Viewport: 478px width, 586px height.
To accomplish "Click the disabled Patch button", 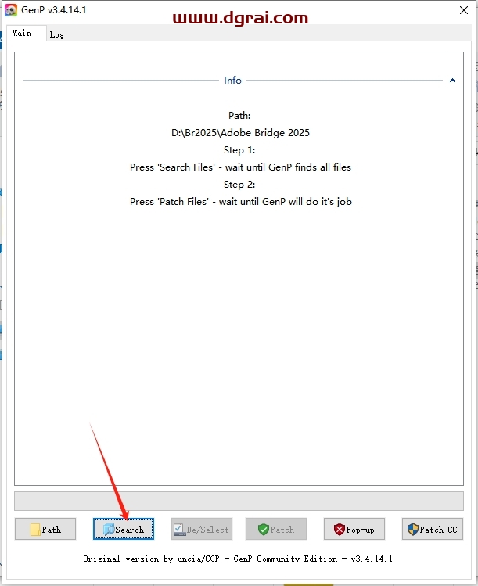I will pyautogui.click(x=276, y=529).
